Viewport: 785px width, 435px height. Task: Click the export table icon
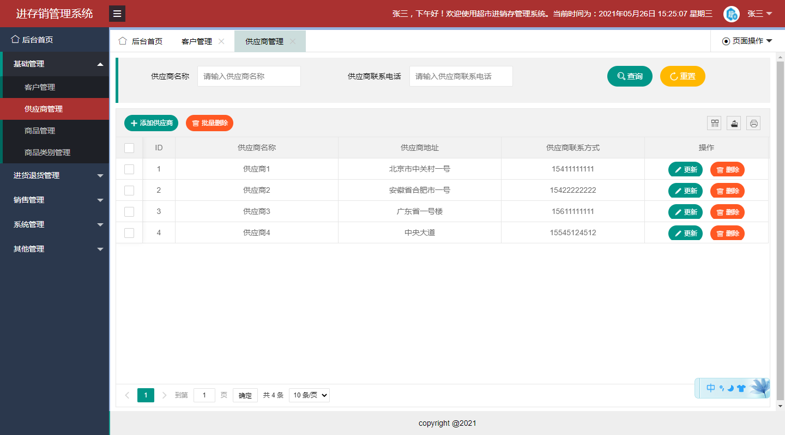(734, 124)
